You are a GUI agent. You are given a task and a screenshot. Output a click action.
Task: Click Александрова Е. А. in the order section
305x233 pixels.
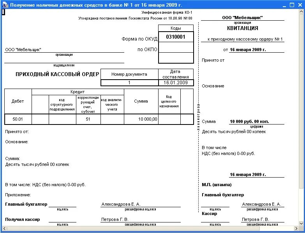tap(121, 204)
